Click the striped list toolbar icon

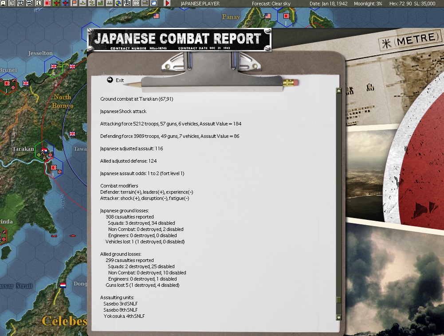tap(145, 3)
